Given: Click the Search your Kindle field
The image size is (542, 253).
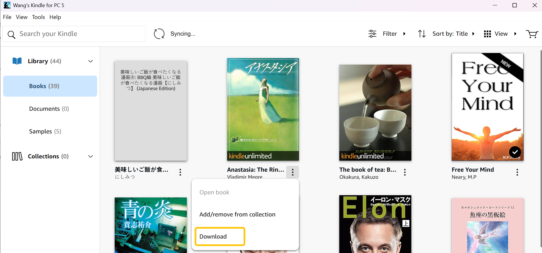Looking at the screenshot, I should (74, 34).
